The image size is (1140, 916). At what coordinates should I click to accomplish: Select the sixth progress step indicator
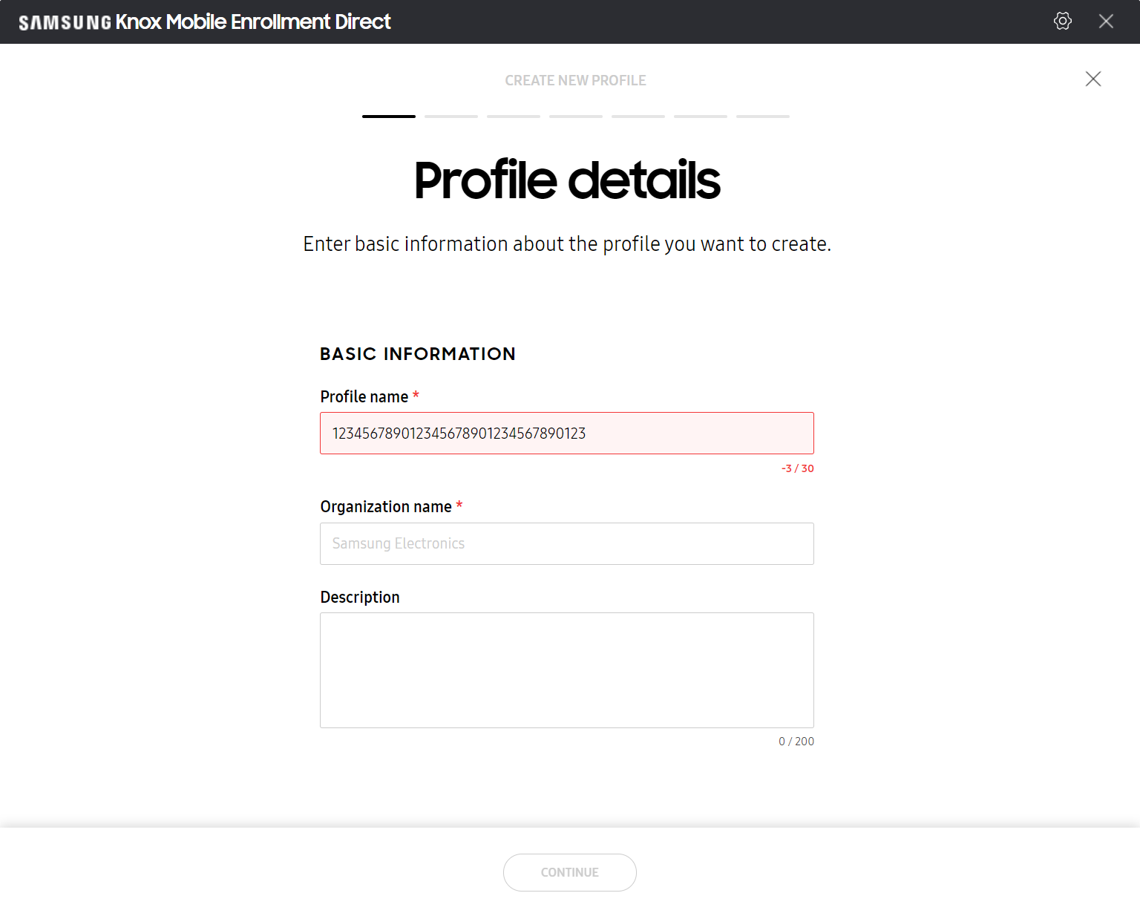(701, 117)
